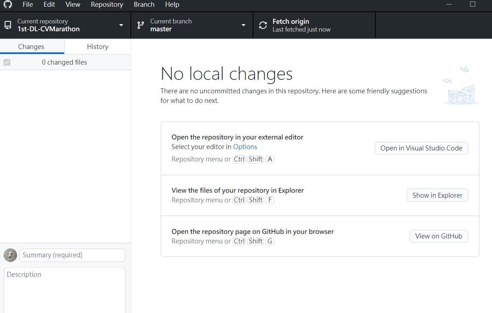The height and width of the screenshot is (313, 492).
Task: Click the paper-airplane illustration at top right
Action: 464,69
